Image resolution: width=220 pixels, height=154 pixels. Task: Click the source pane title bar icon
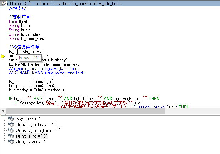click(x=4, y=3)
